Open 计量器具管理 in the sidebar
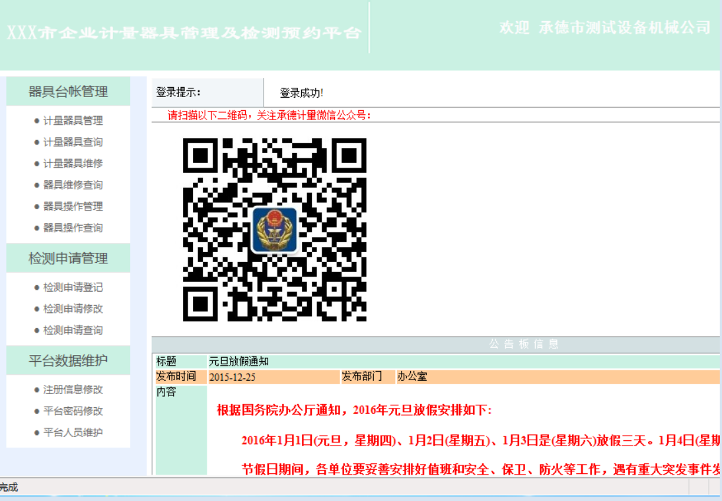722x501 pixels. [73, 121]
